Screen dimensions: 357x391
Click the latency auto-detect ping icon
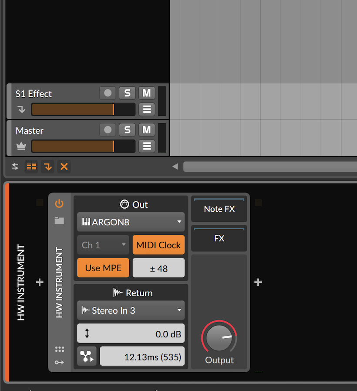point(87,356)
